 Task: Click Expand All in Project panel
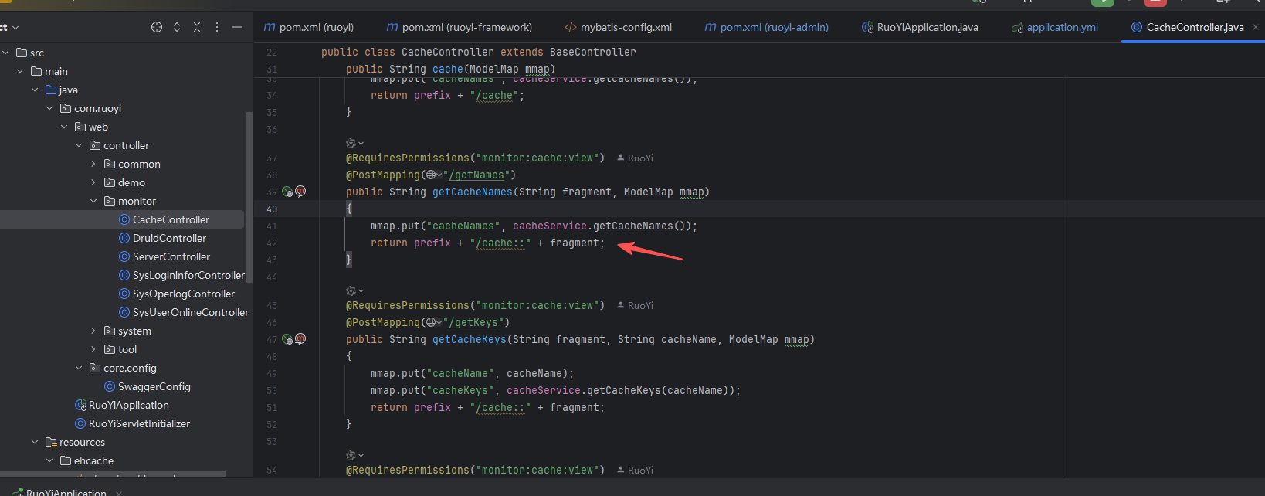[177, 27]
